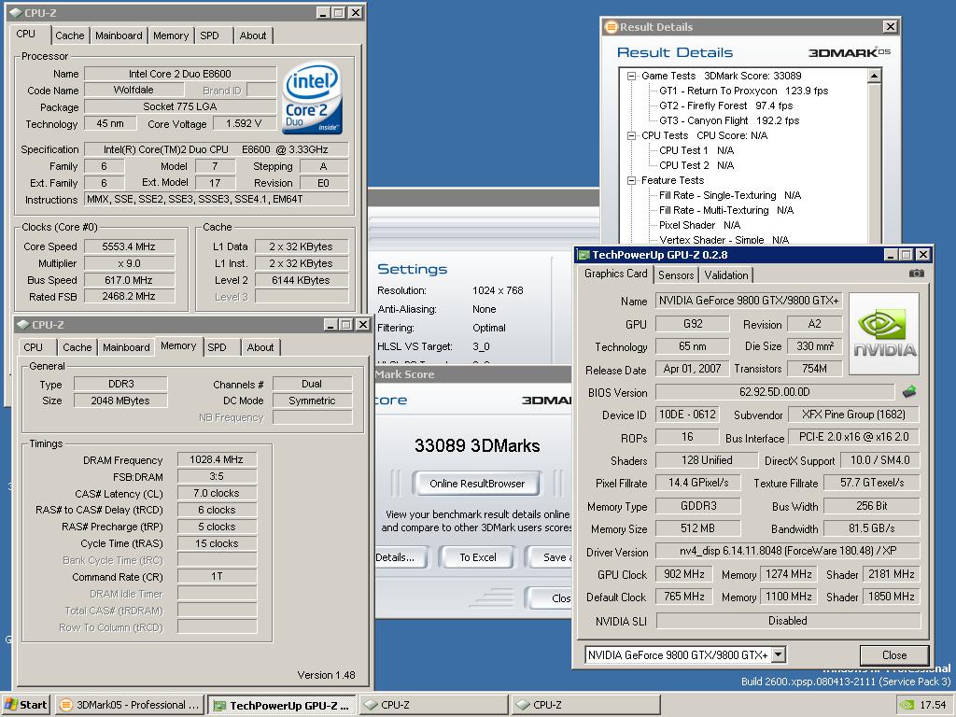The image size is (956, 717).
Task: Switch to the Validation tab in GPU-Z
Action: point(726,275)
